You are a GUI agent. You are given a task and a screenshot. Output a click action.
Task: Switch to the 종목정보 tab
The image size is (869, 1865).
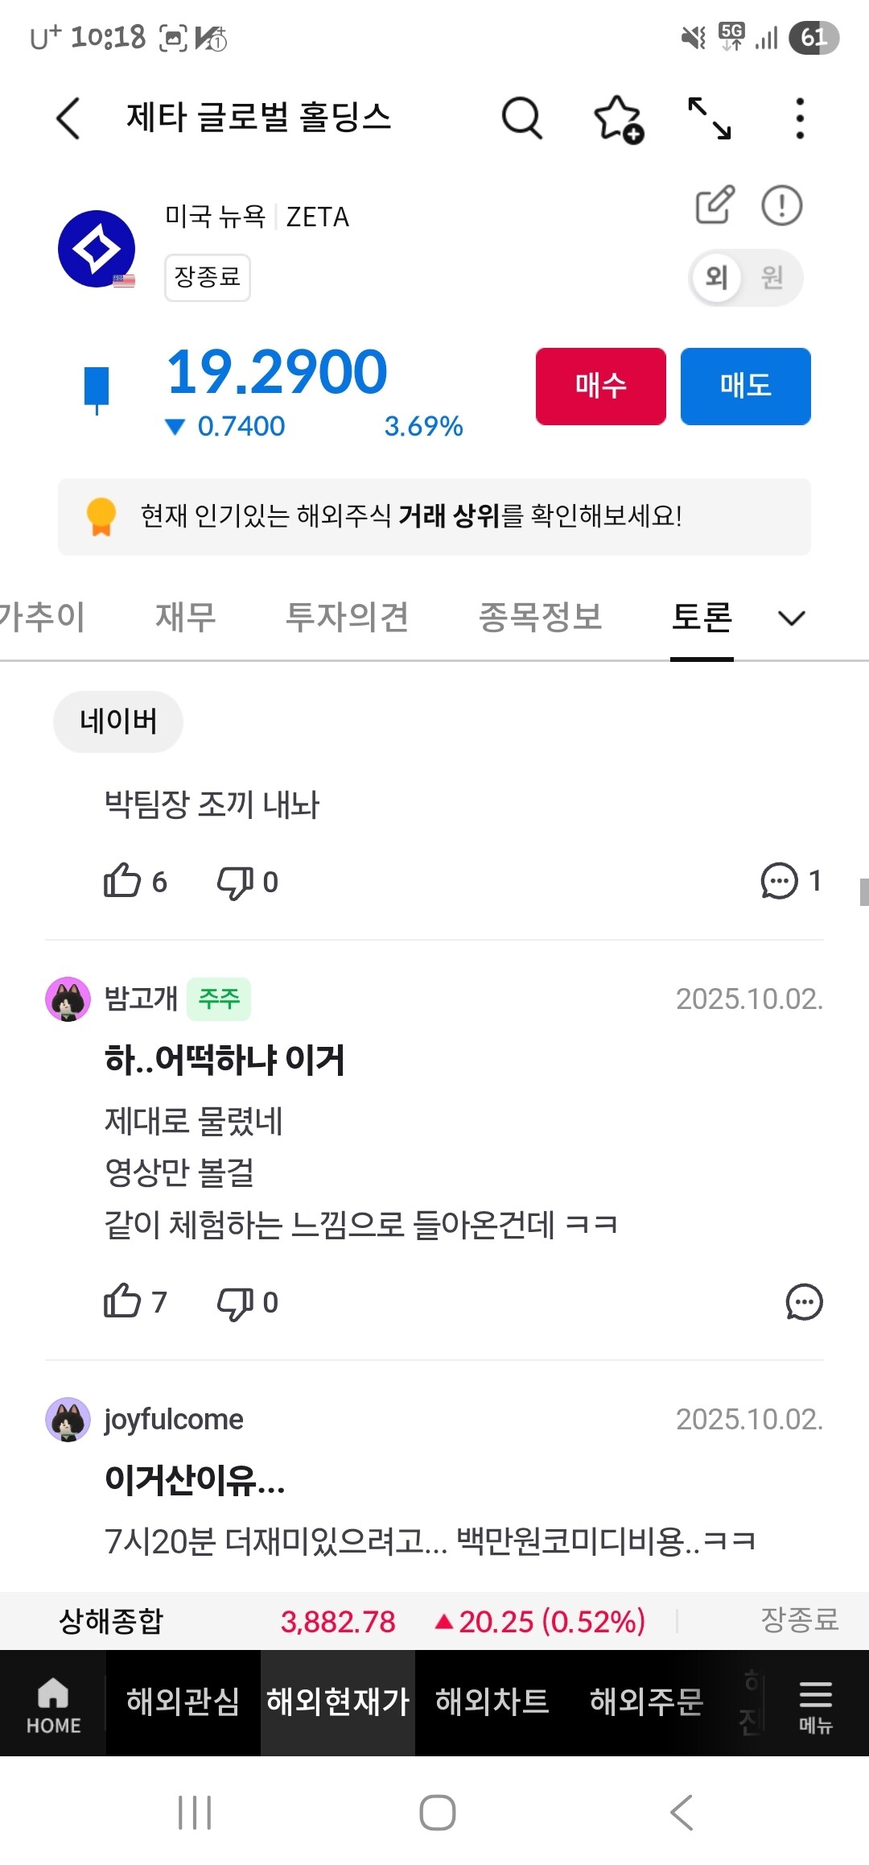[x=540, y=617]
